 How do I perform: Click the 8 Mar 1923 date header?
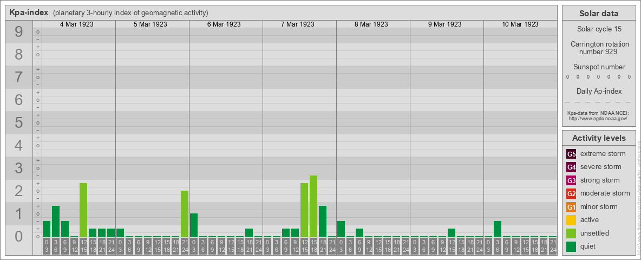pos(371,24)
